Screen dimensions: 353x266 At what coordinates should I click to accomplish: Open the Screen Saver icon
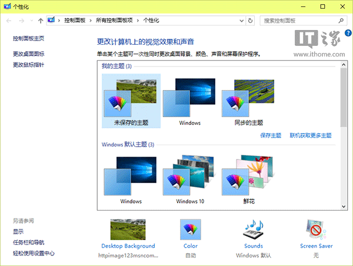tap(316, 230)
